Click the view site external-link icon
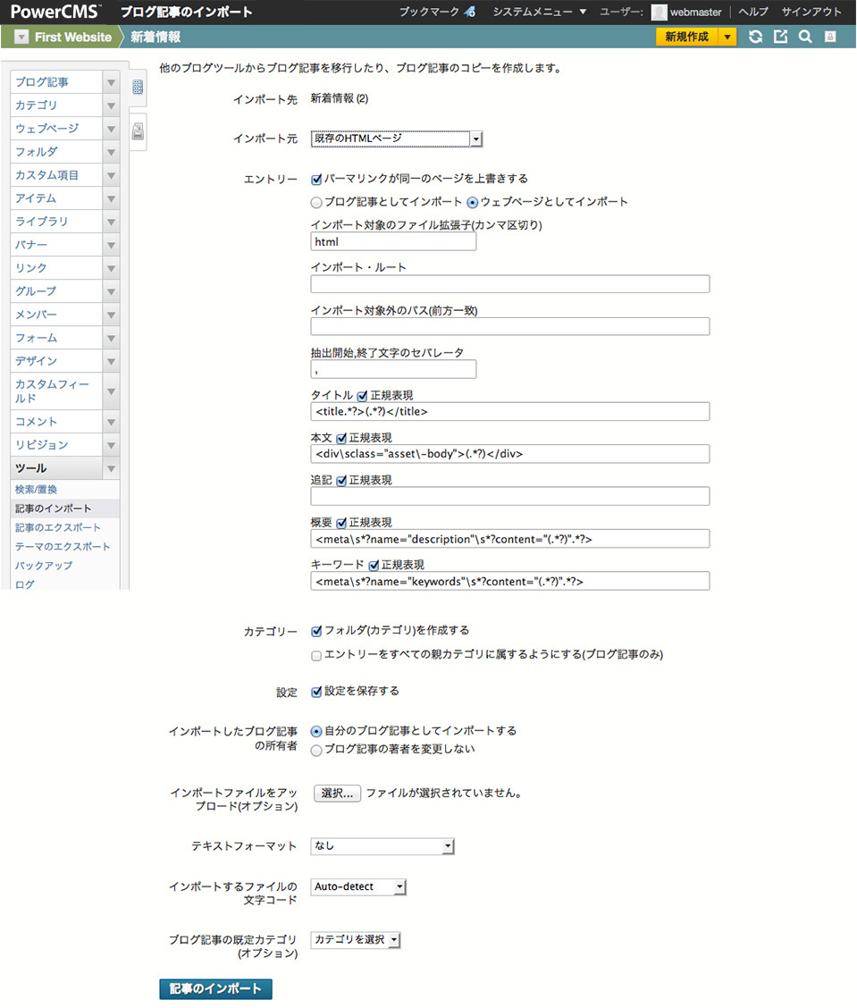Image resolution: width=857 pixels, height=1008 pixels. pos(780,37)
